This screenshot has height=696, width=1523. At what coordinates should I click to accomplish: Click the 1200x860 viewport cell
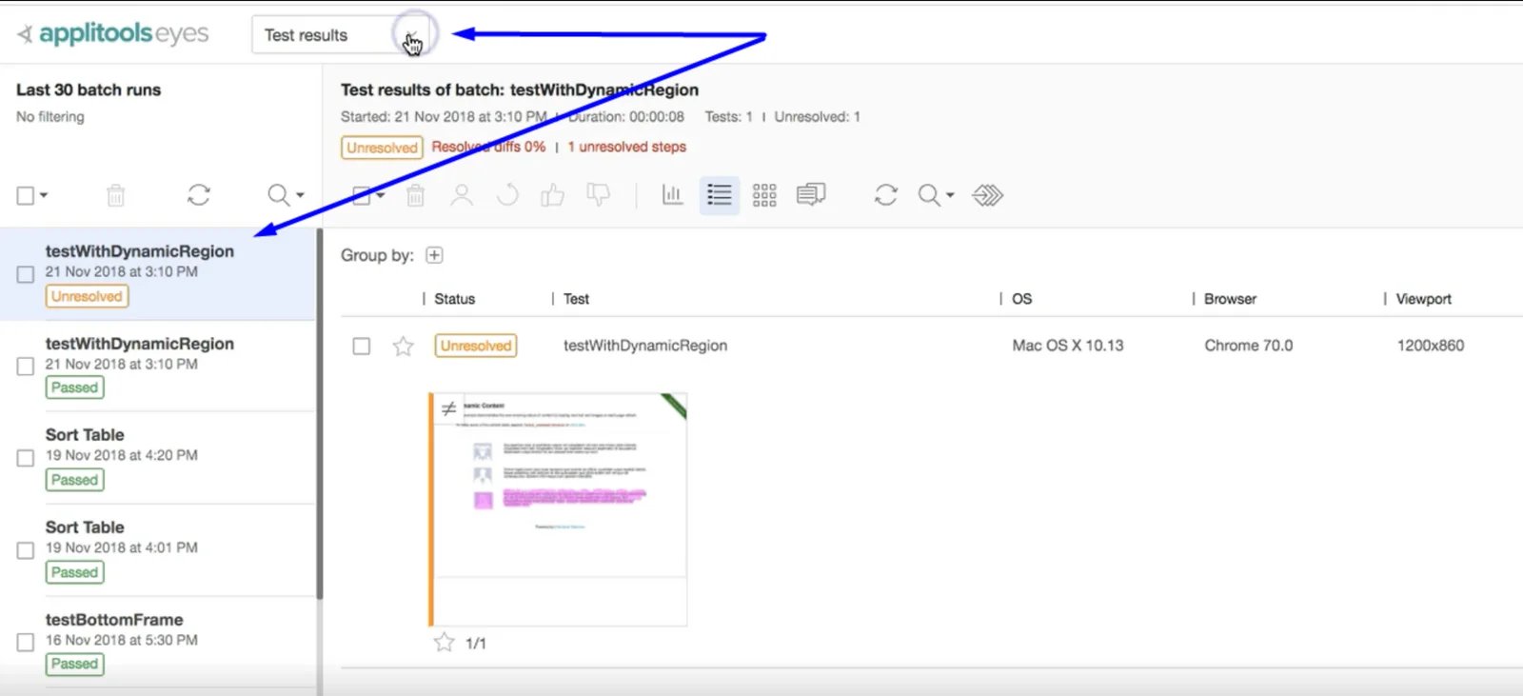[x=1431, y=346]
